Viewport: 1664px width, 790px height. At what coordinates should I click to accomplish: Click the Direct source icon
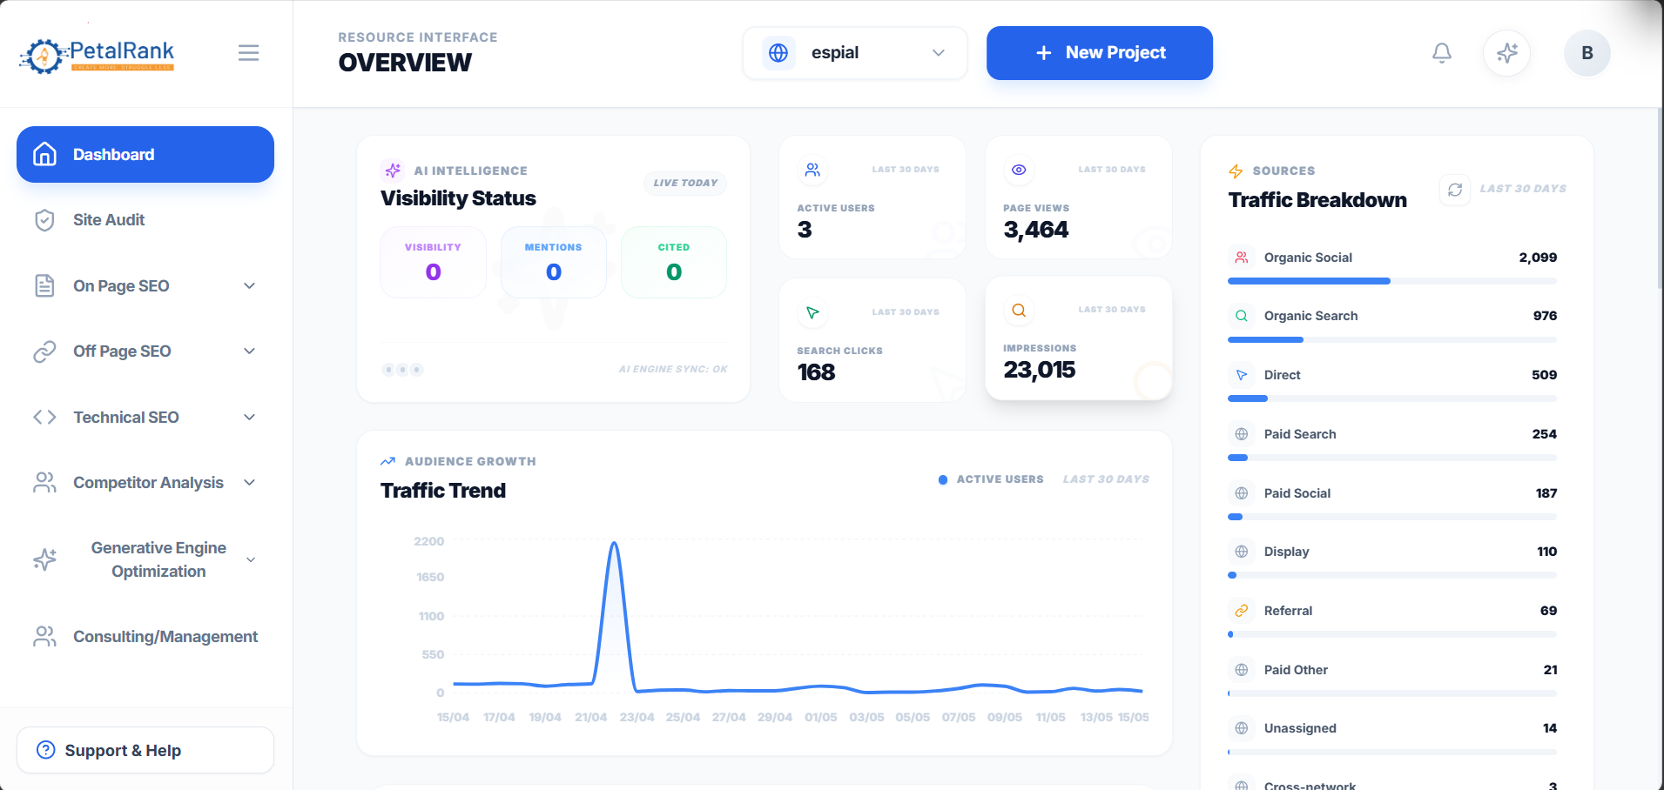point(1242,375)
